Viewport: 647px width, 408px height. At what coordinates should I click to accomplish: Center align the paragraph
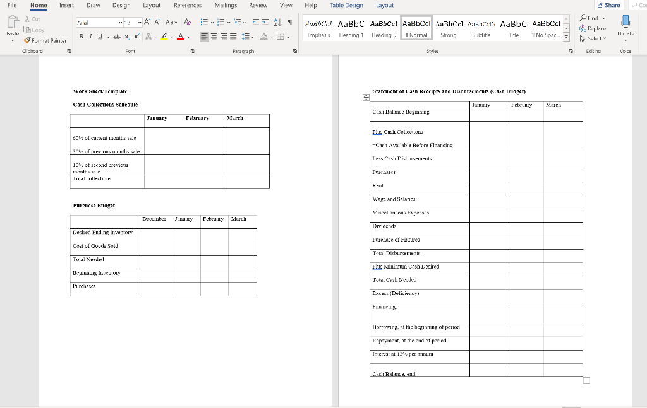pyautogui.click(x=214, y=37)
